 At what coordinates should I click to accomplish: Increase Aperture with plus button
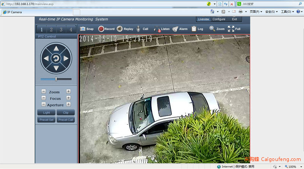(68, 104)
